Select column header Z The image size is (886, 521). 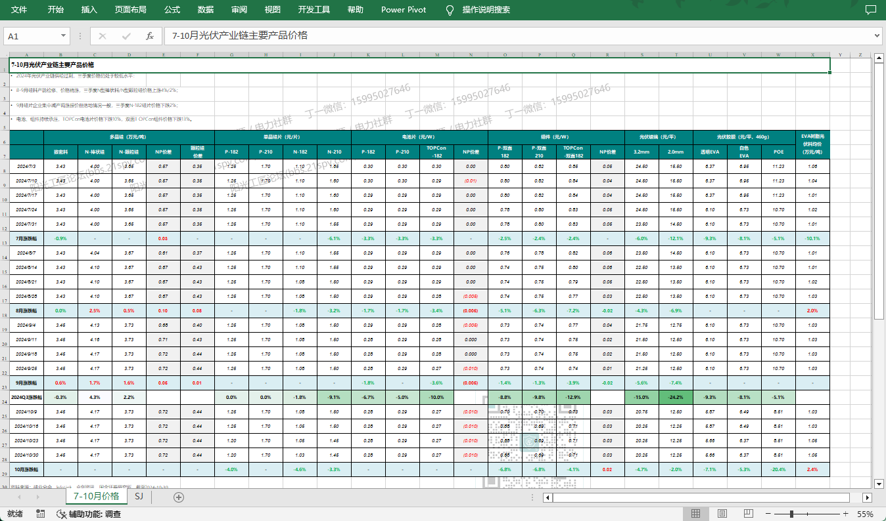(860, 54)
